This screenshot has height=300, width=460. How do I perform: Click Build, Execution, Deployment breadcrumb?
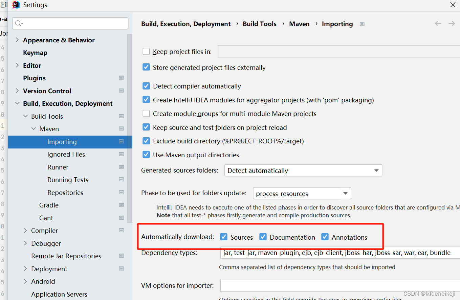click(x=186, y=24)
